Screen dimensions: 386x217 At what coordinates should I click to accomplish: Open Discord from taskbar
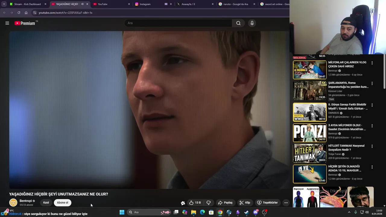click(256, 212)
